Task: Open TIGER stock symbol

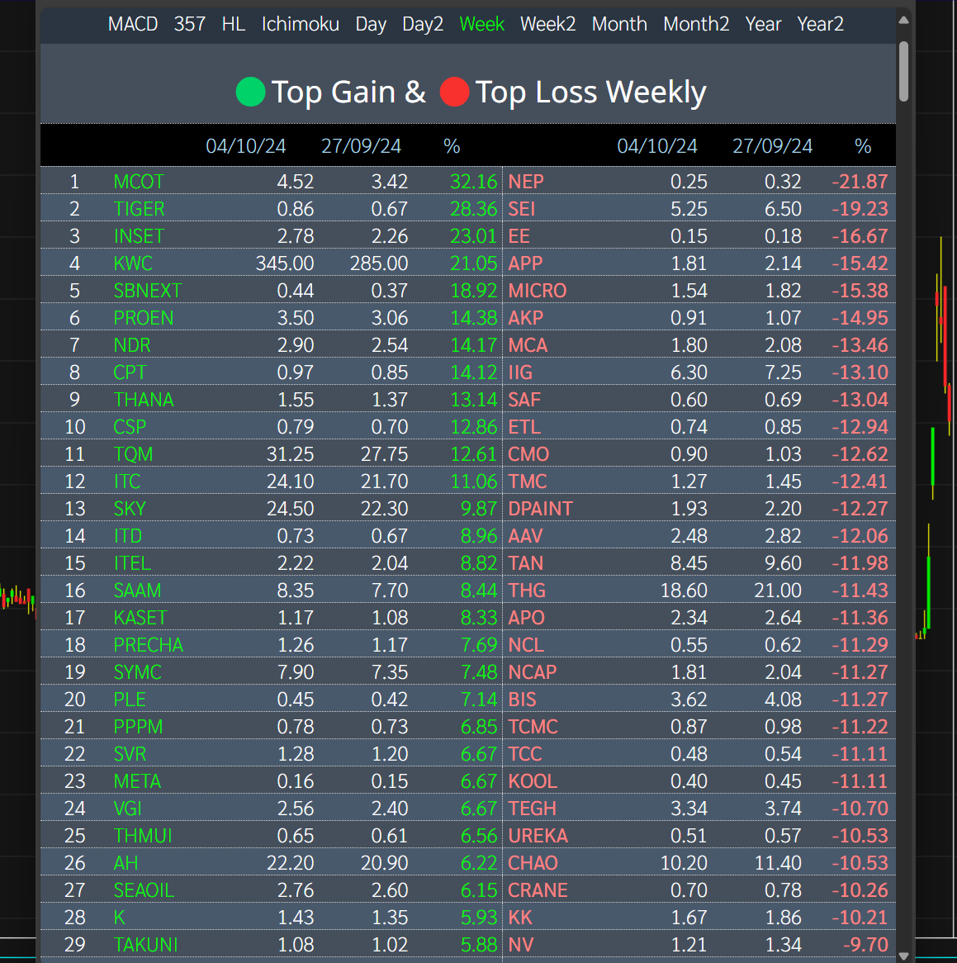Action: (139, 209)
